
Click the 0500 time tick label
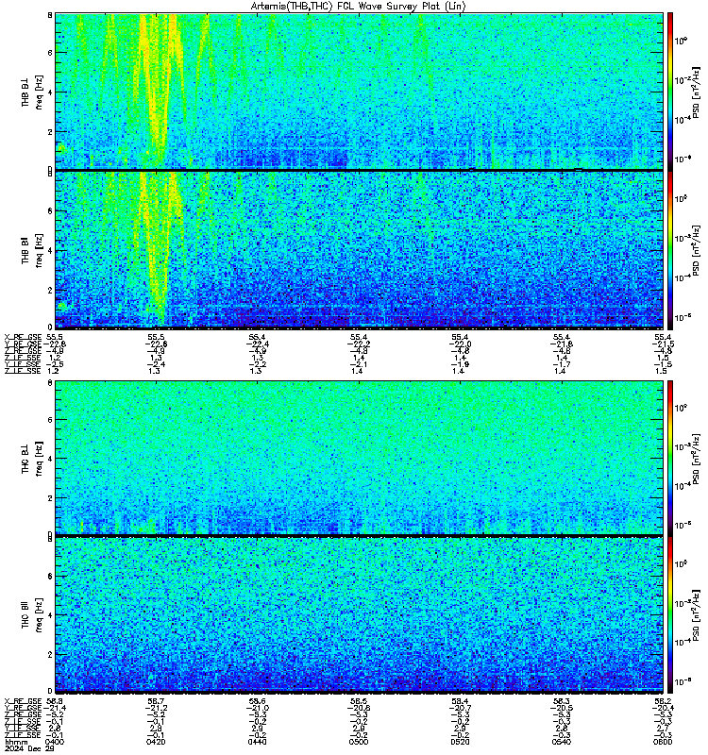point(359,742)
